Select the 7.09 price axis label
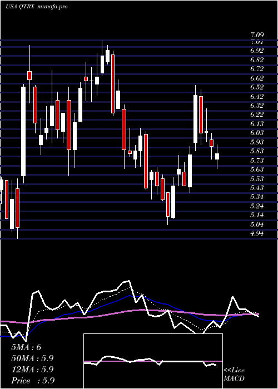The width and height of the screenshot is (278, 389). click(x=257, y=35)
